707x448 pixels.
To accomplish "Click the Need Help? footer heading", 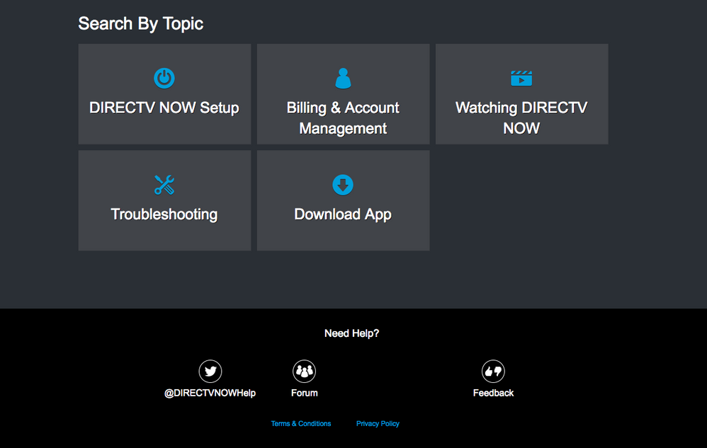I will click(x=351, y=333).
